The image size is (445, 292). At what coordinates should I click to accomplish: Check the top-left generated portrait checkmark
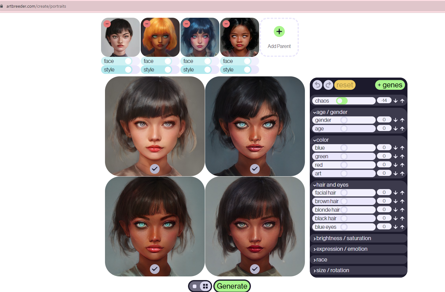155,169
